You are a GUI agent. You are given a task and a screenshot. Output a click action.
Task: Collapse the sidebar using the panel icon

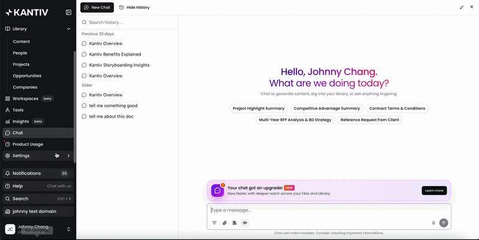[68, 12]
